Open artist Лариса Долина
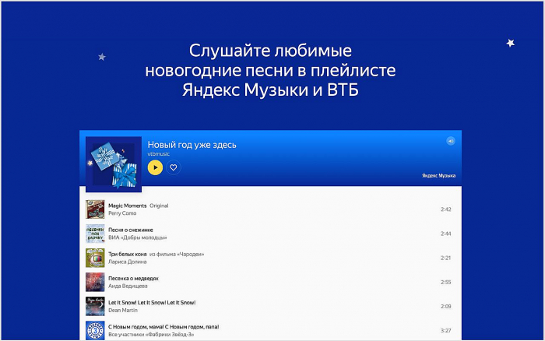The width and height of the screenshot is (545, 341). [127, 262]
